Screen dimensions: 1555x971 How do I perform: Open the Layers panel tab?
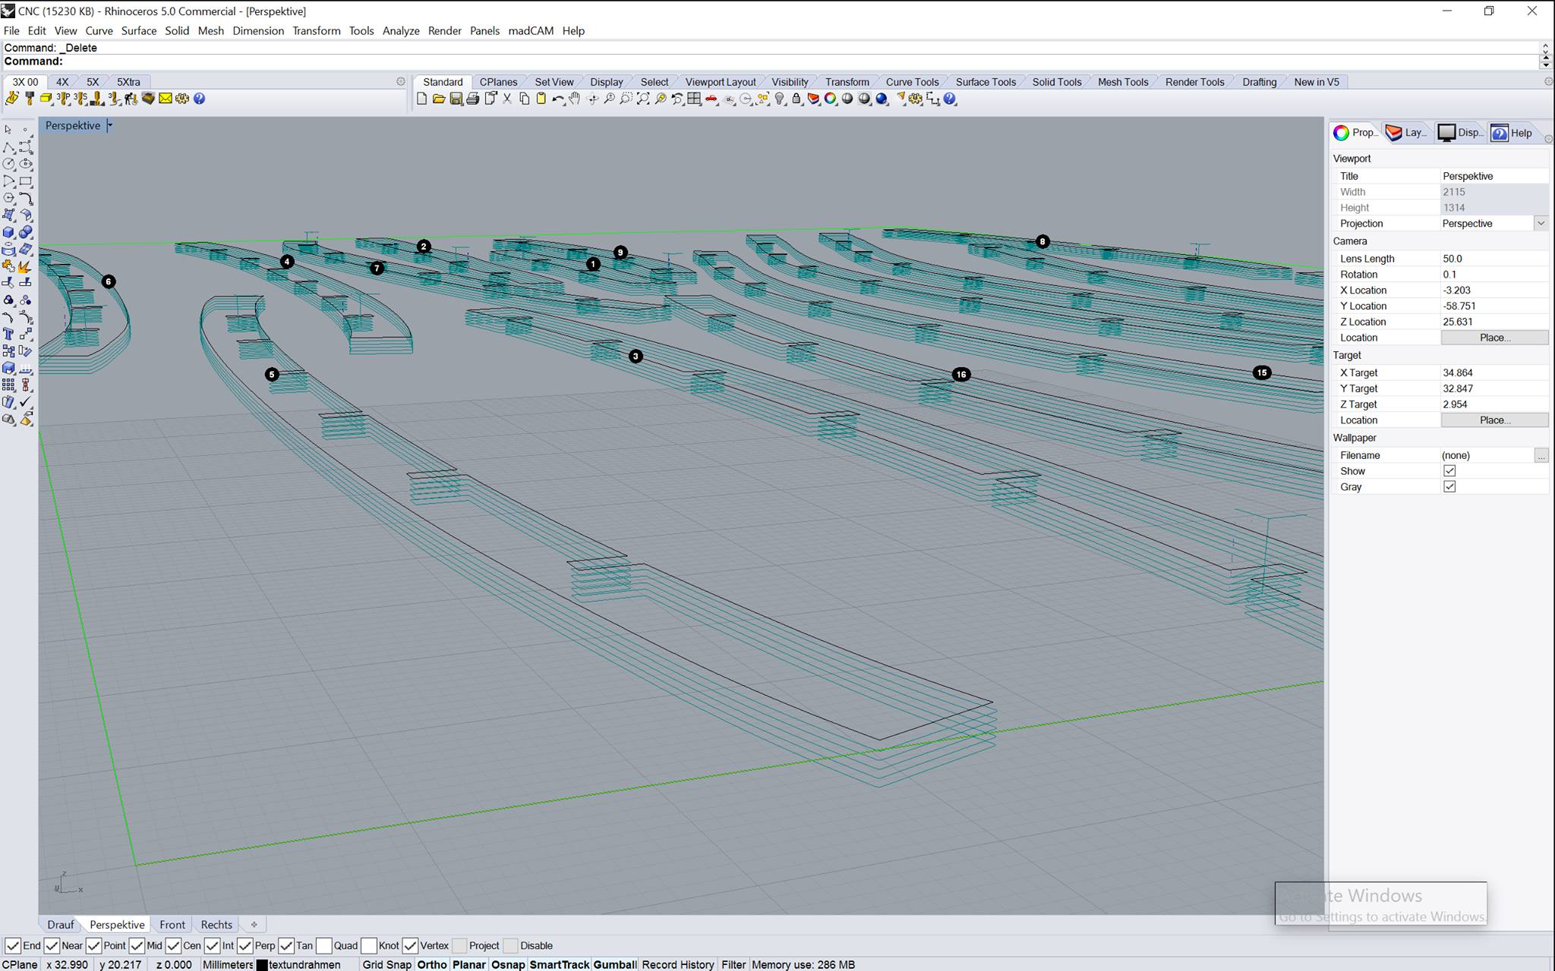pos(1407,133)
